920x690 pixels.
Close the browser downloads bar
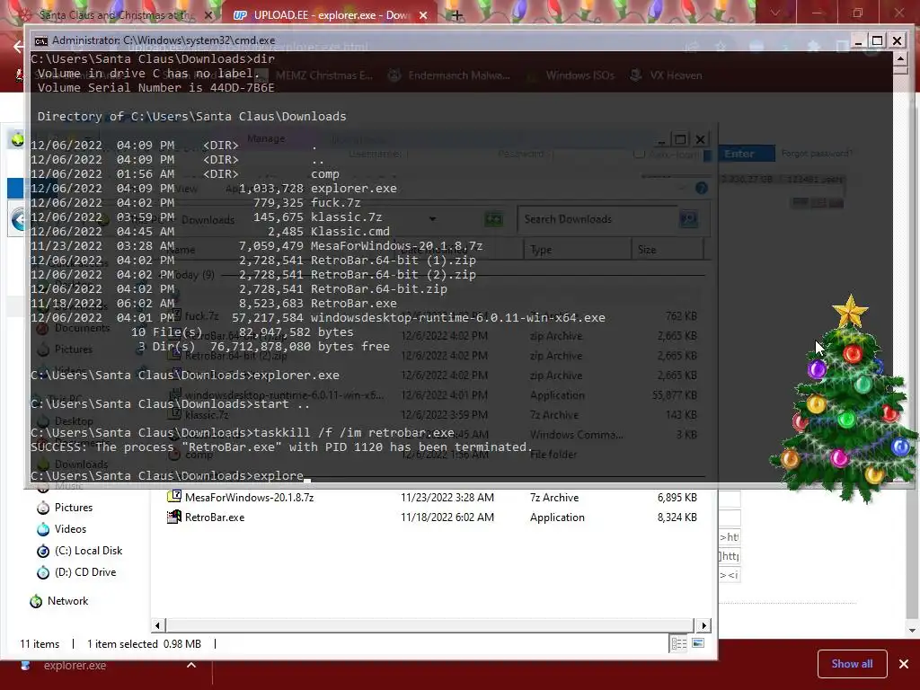[x=904, y=664]
